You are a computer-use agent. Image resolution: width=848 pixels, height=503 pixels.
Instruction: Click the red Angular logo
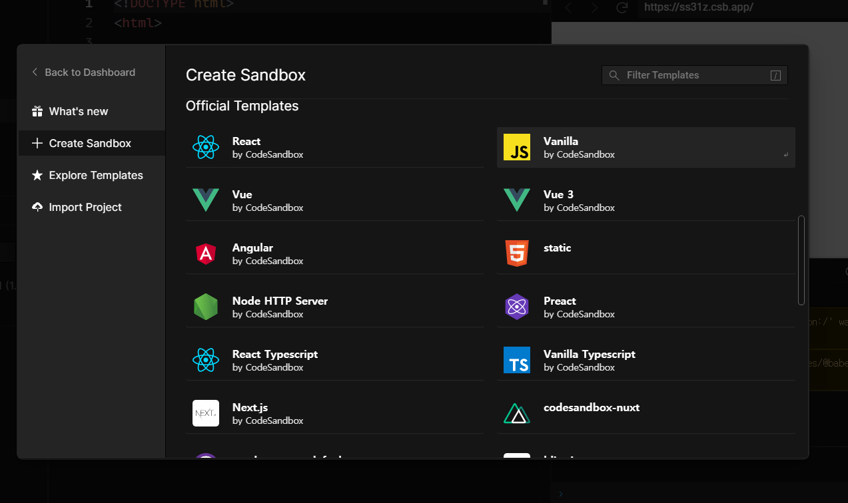point(206,253)
